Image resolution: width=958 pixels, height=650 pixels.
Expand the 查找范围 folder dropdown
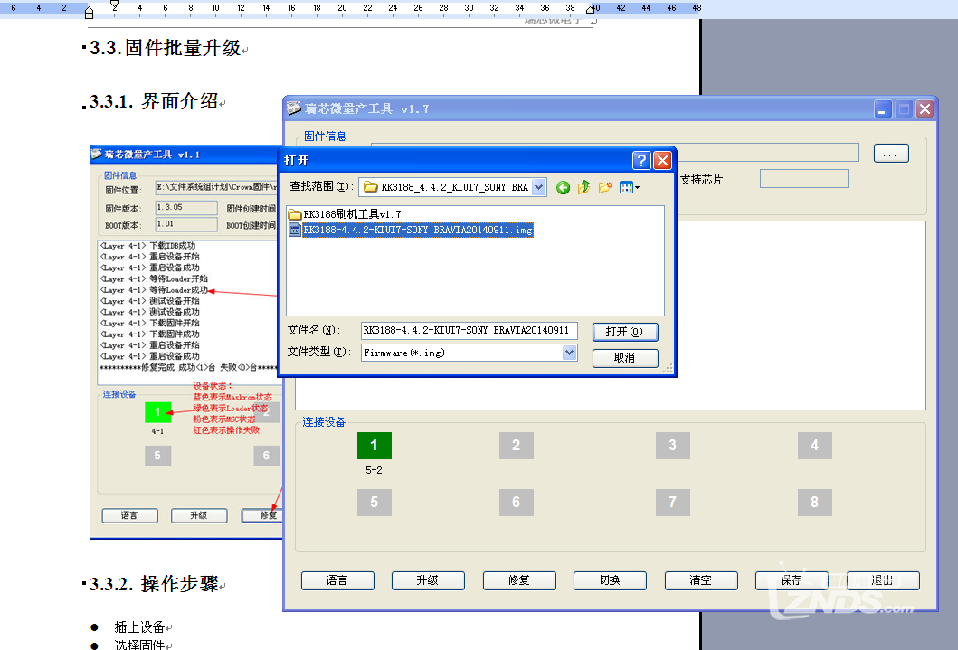click(539, 187)
